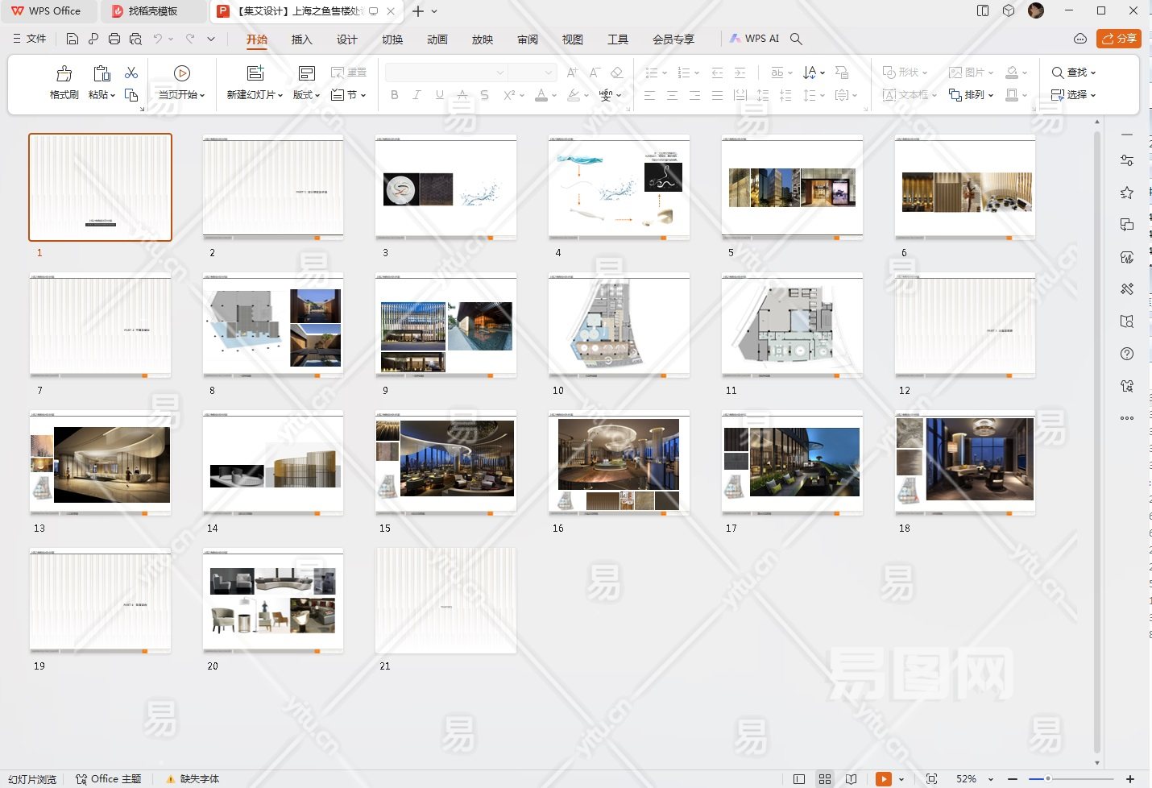The height and width of the screenshot is (788, 1152).
Task: Click the zoom slider in status bar
Action: click(x=1048, y=779)
